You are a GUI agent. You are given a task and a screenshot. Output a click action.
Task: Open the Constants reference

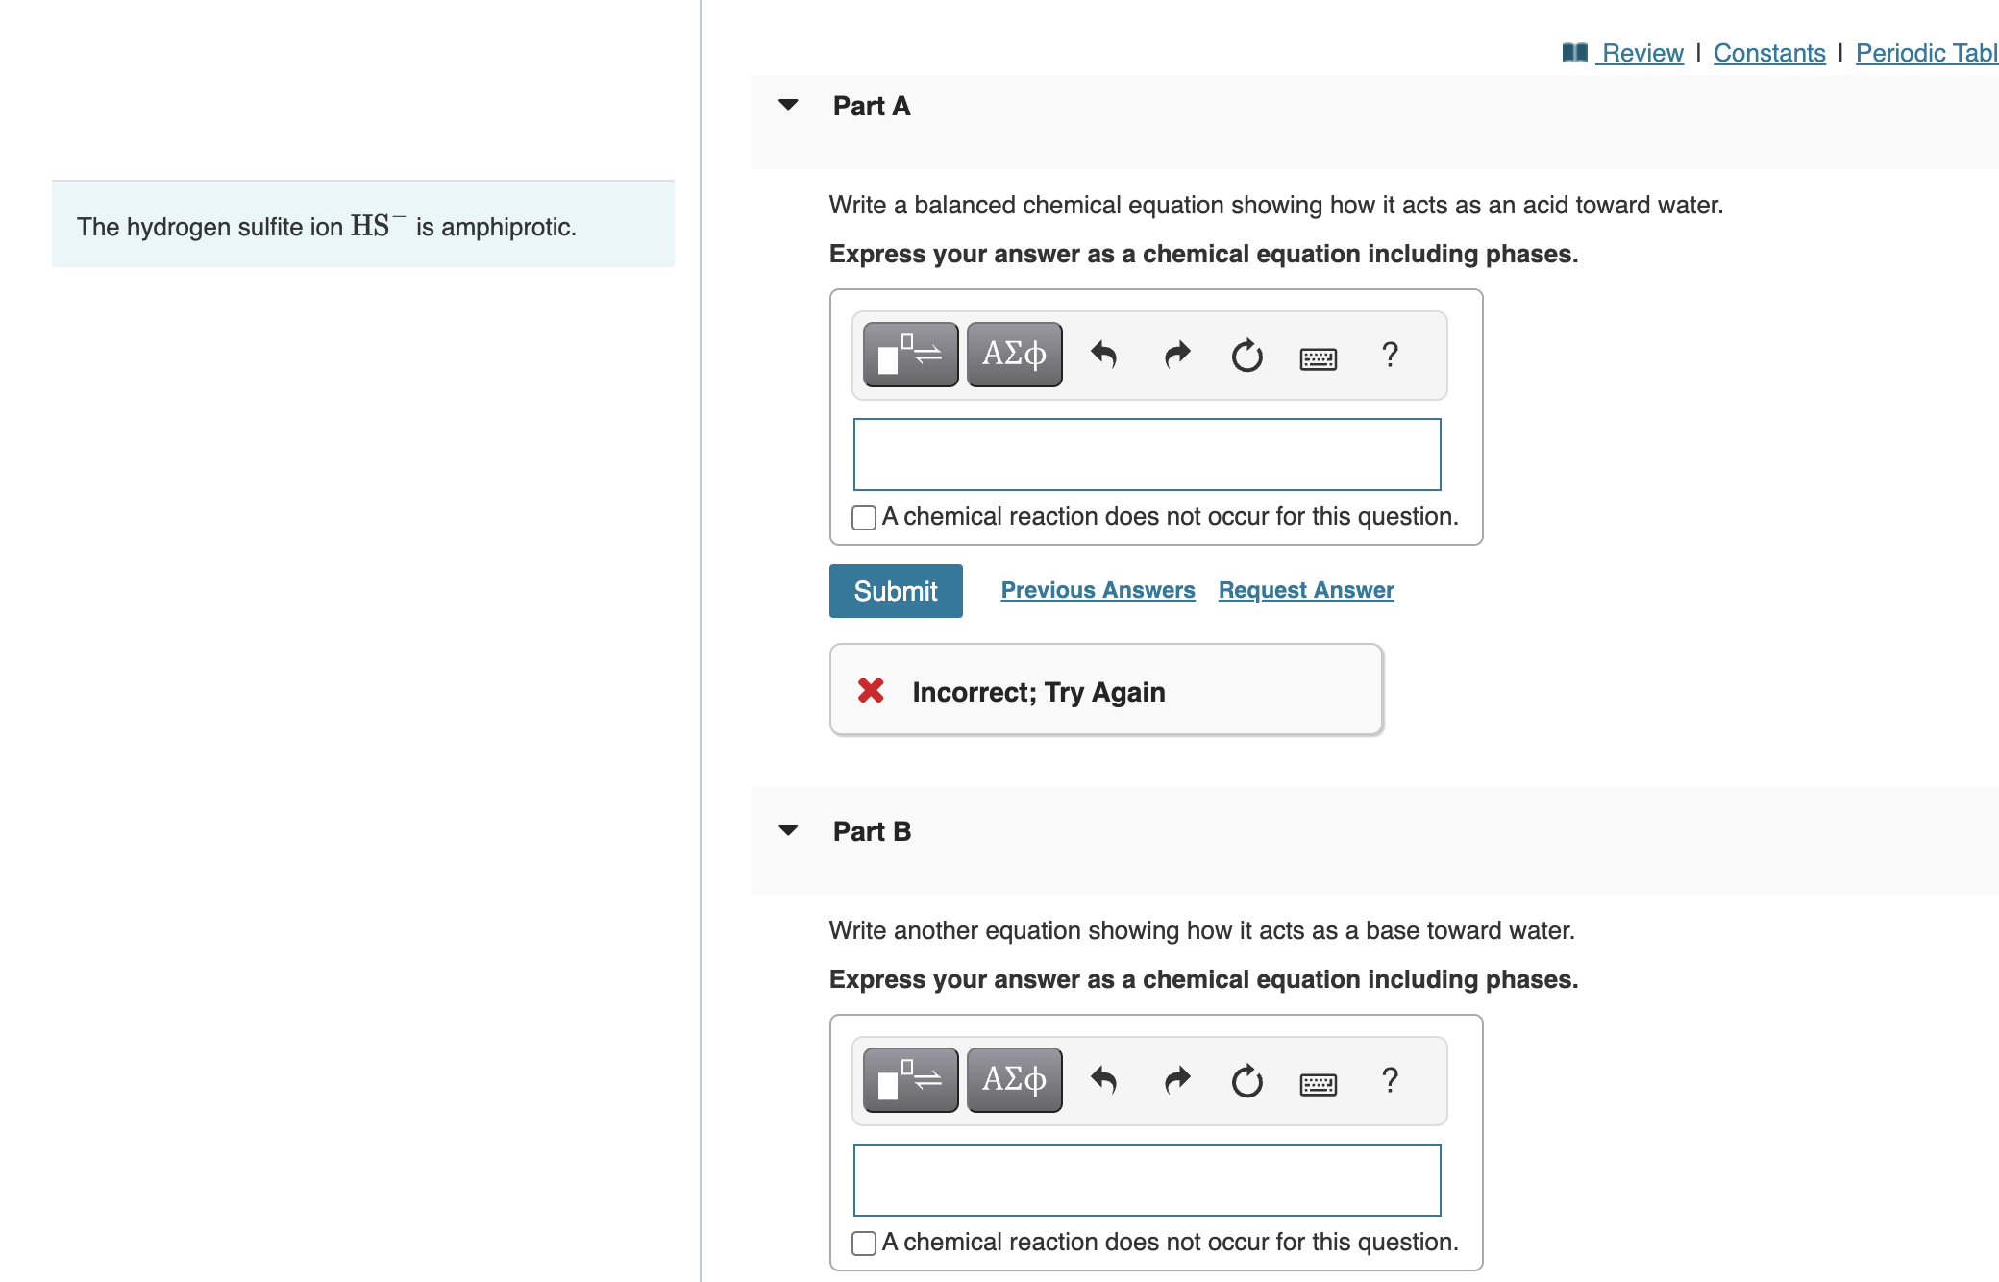point(1769,53)
